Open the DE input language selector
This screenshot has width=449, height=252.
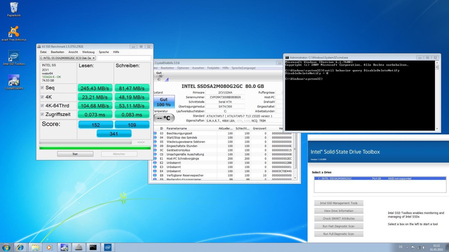pos(400,247)
